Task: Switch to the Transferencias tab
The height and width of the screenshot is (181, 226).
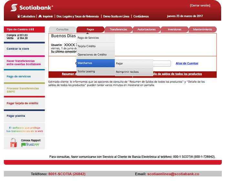Action: (x=118, y=29)
